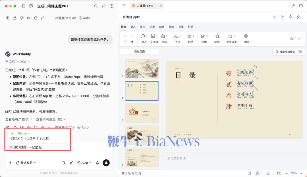Open more options beside 共消耗 2.42

(x=50, y=18)
